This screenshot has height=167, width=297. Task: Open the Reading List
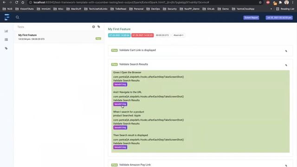285,9
